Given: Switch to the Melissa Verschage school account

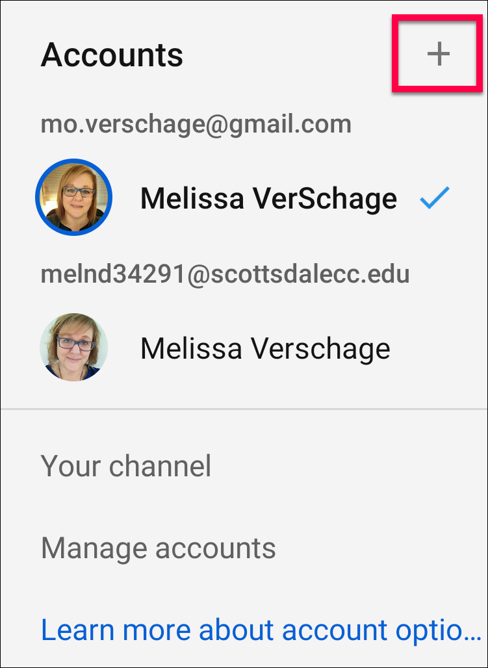Looking at the screenshot, I should coord(244,347).
